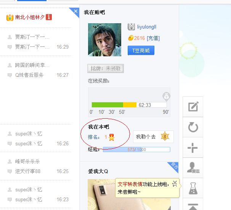Close the 文字转表情 tooltip popup
231x210 pixels.
pyautogui.click(x=175, y=183)
